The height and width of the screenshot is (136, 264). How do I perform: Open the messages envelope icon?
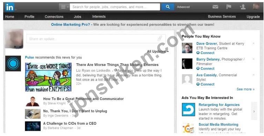click(215, 7)
